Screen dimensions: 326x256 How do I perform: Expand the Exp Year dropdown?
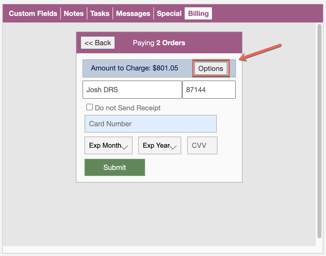pos(160,145)
